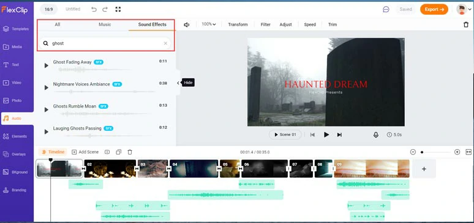Open the Transform option

click(x=238, y=25)
